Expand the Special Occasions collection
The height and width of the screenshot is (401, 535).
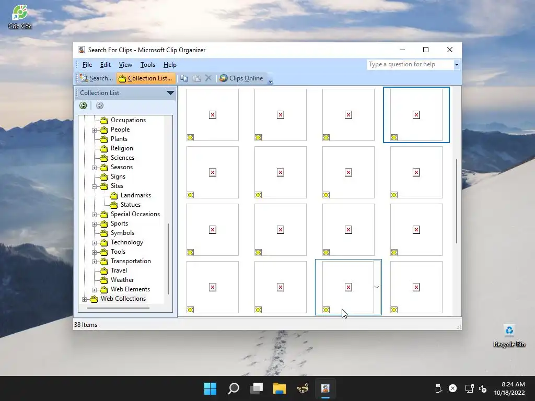coord(94,215)
